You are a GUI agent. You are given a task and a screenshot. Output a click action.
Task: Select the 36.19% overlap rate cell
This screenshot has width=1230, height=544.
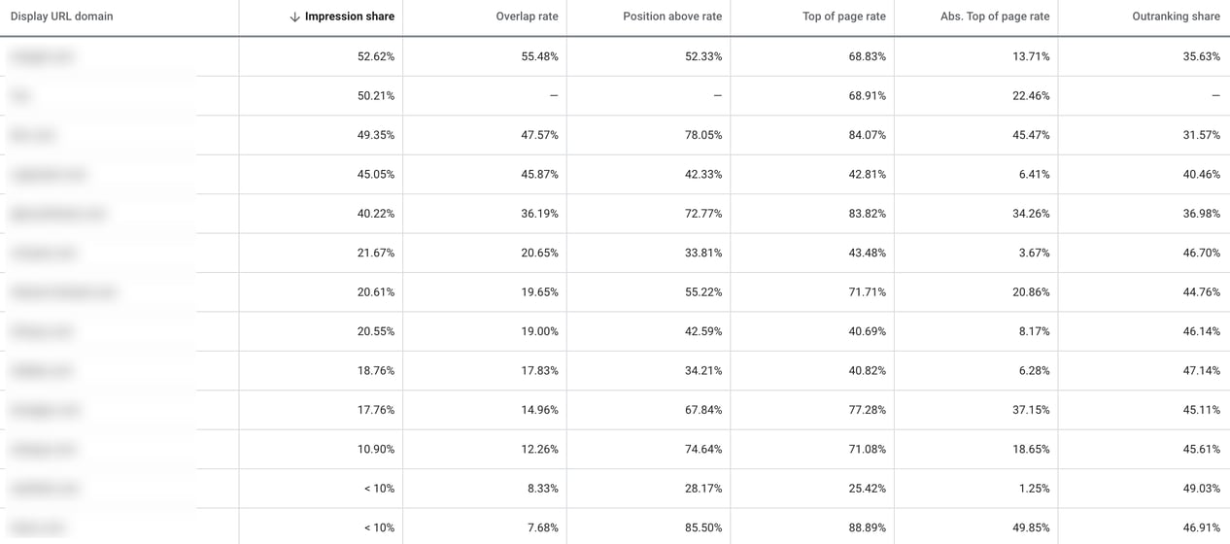point(539,214)
